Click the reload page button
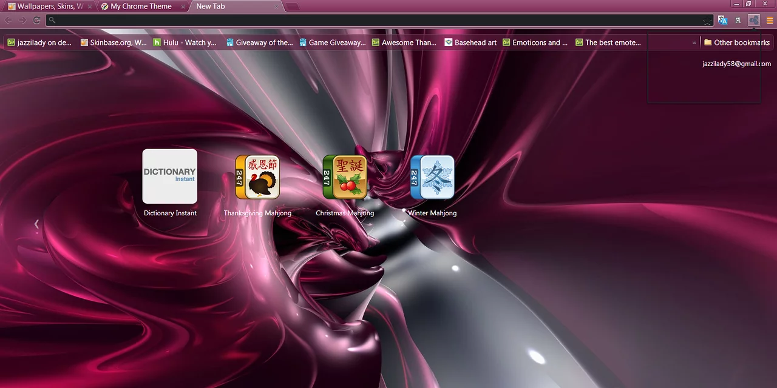Viewport: 777px width, 388px height. (x=36, y=20)
